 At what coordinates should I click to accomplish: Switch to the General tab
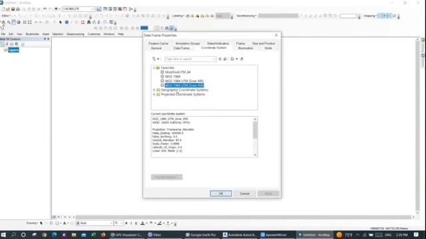pos(156,48)
